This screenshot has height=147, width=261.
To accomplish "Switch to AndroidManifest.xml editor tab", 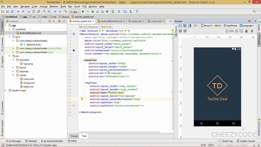I will [111, 21].
